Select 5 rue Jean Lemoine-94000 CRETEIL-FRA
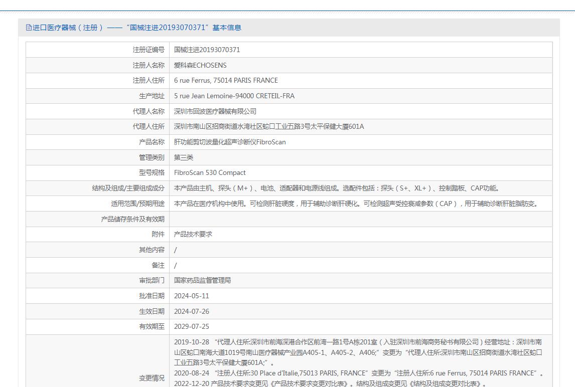 tap(234, 96)
